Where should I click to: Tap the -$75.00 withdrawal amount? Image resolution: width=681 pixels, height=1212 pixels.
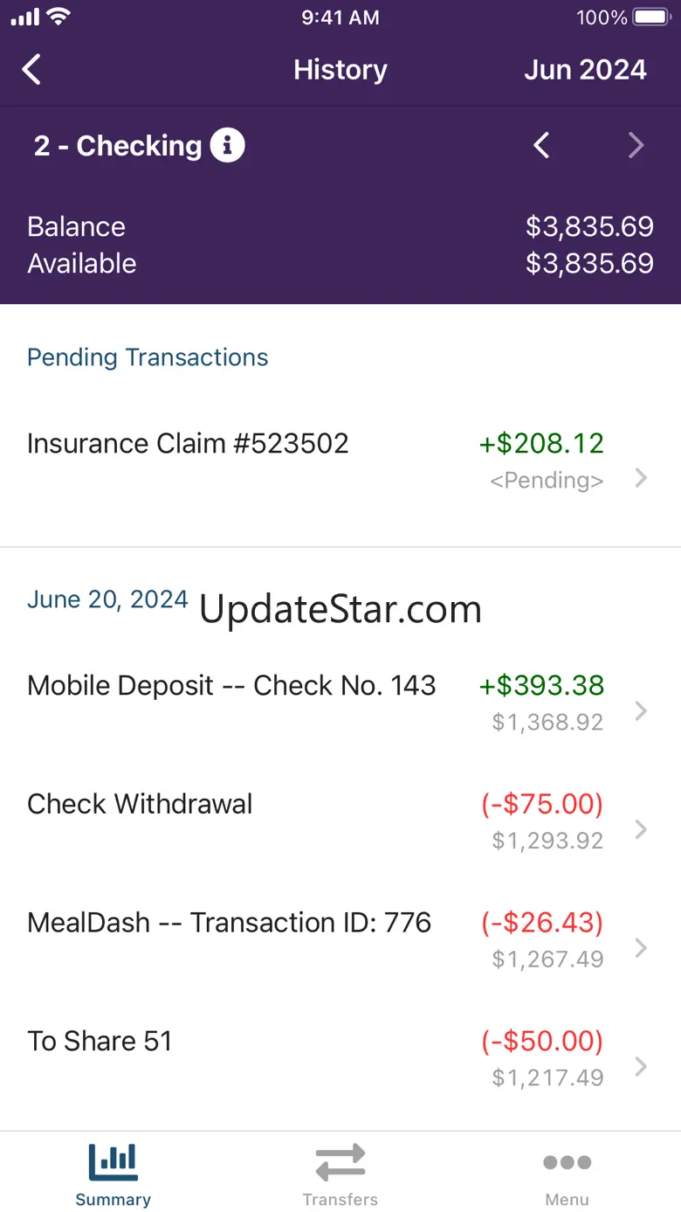click(542, 804)
